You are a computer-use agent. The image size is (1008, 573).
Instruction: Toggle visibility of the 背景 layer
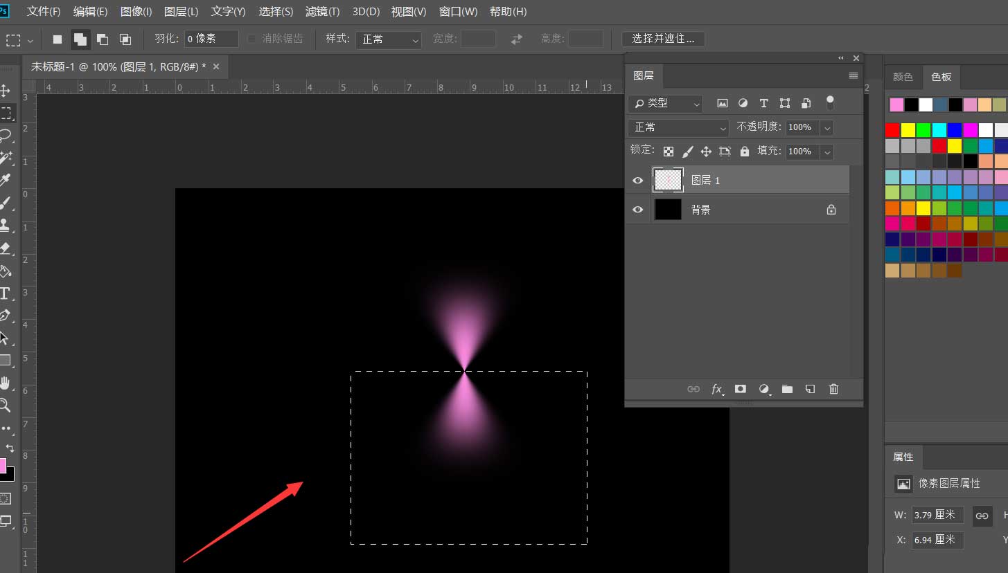tap(638, 210)
